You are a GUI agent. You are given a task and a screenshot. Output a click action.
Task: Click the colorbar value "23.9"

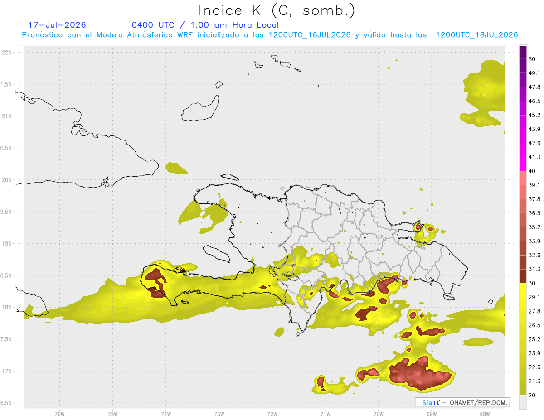pyautogui.click(x=534, y=353)
